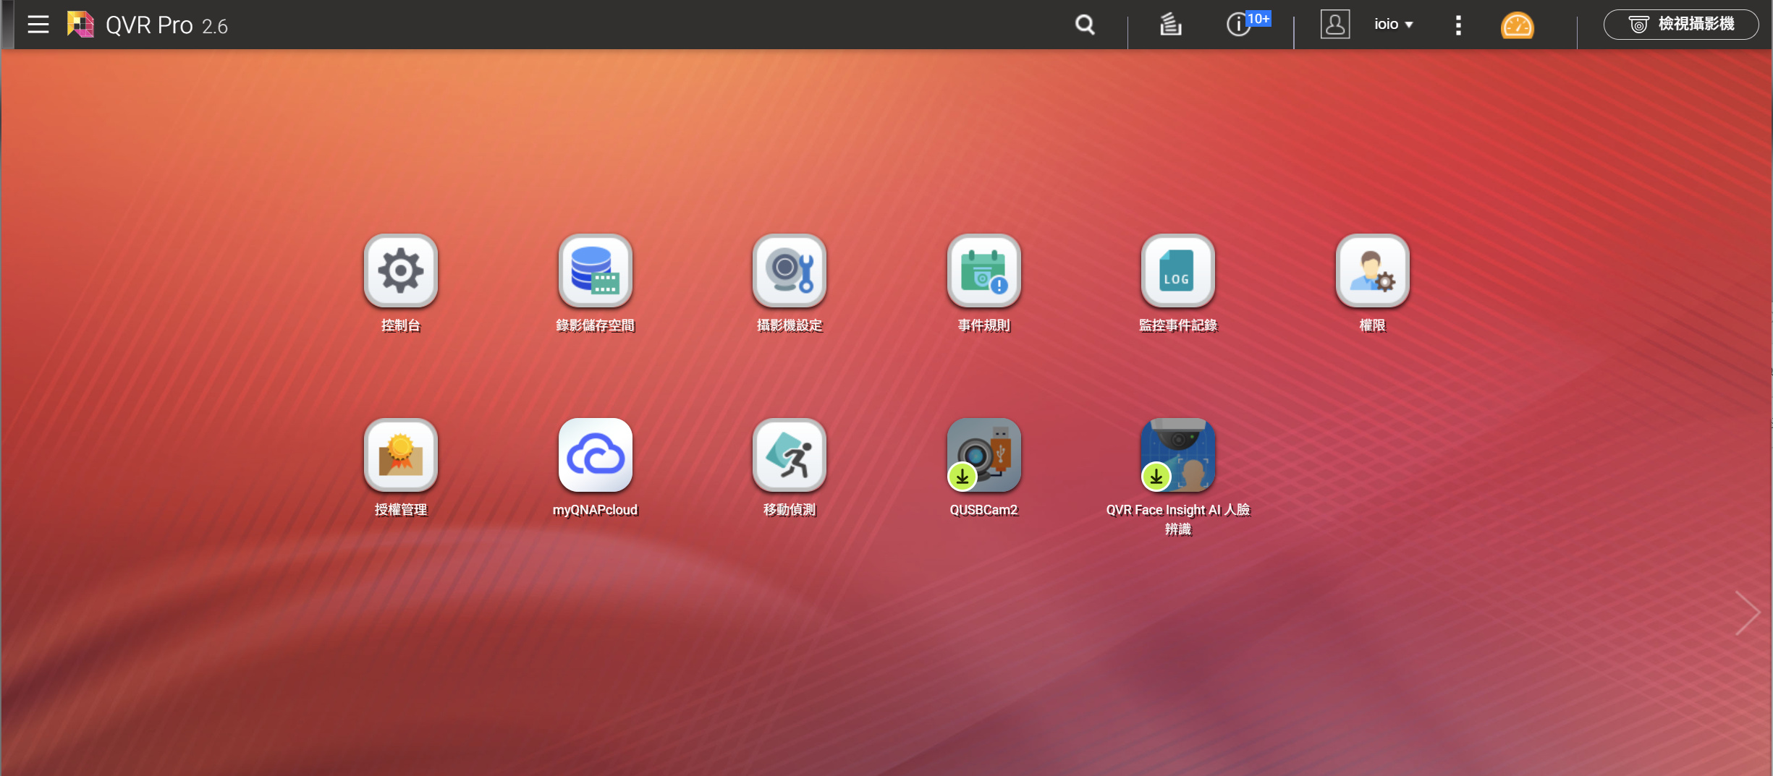Install QUSBCam2 app icon
Image resolution: width=1773 pixels, height=776 pixels.
click(984, 456)
